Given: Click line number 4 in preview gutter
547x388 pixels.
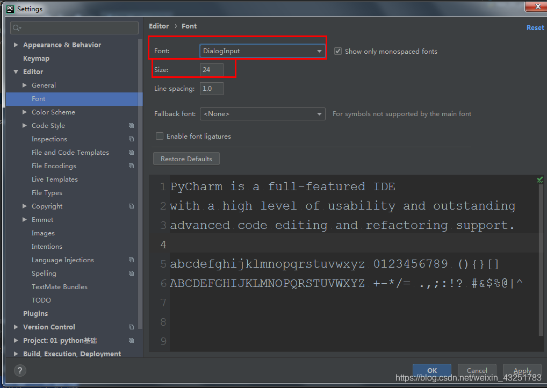Looking at the screenshot, I should point(163,245).
